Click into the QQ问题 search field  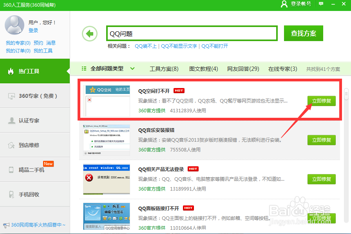click(192, 33)
